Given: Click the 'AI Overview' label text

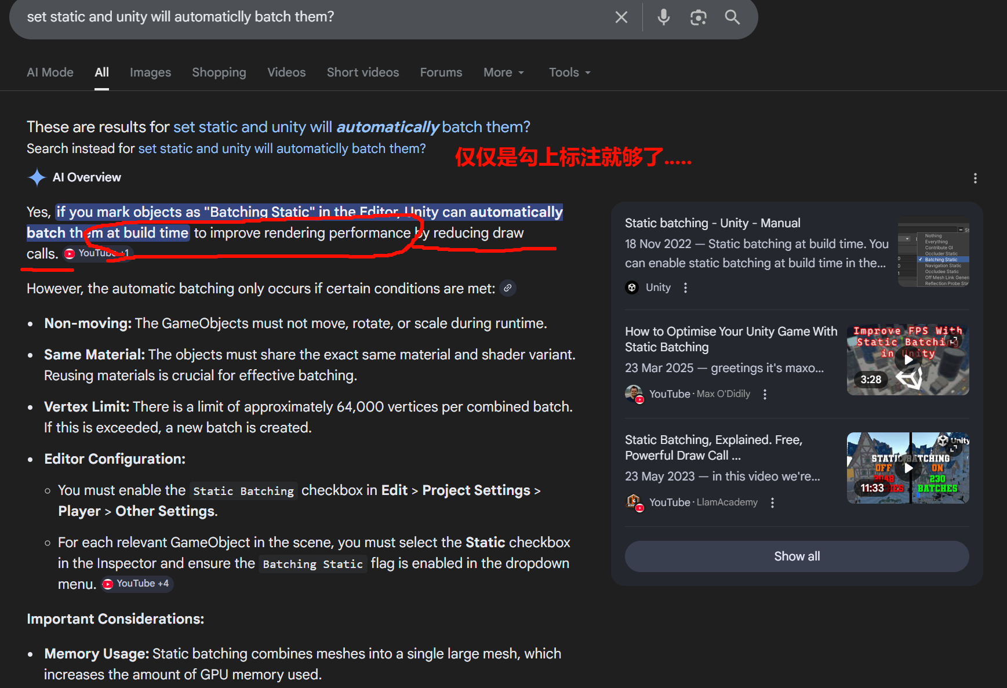Looking at the screenshot, I should pos(87,177).
